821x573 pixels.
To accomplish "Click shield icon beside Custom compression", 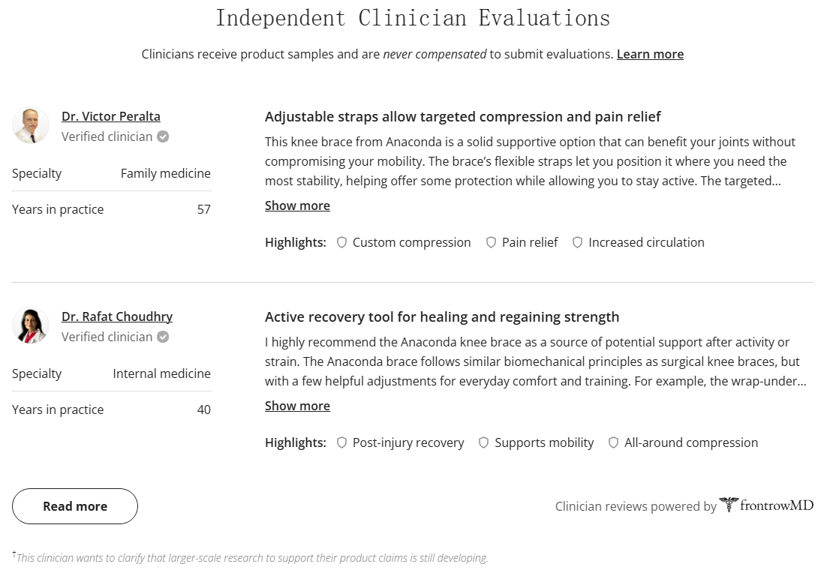I will 342,242.
